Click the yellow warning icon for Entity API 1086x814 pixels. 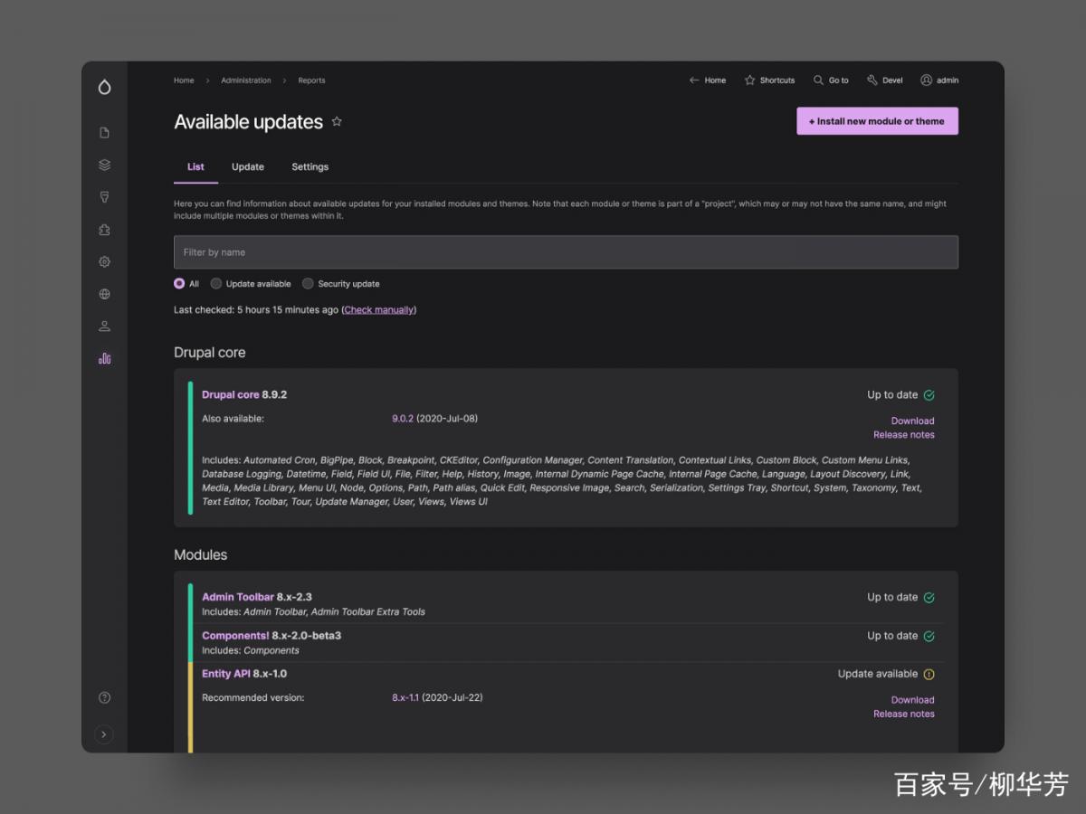click(x=929, y=674)
